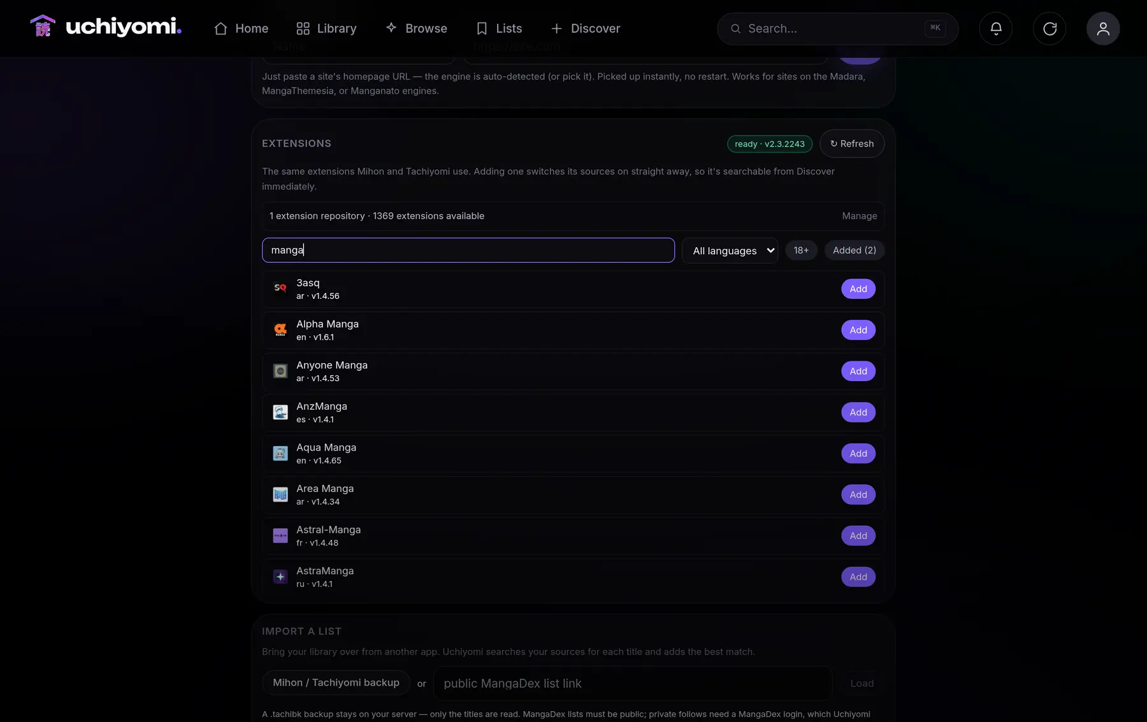Click the IMPORT A LIST heading
1147x722 pixels.
[x=301, y=632]
